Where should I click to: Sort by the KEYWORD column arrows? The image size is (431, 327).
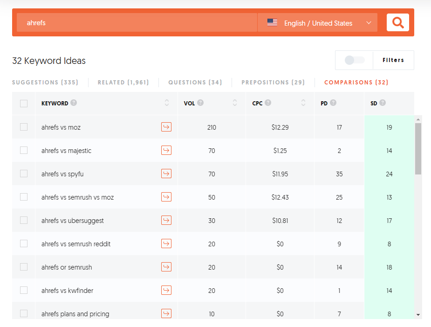[x=166, y=103]
